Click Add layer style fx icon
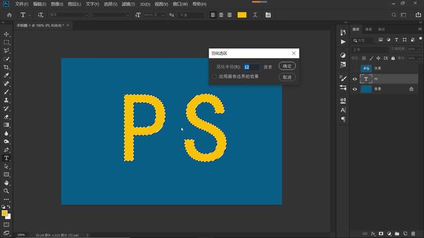This screenshot has height=238, width=424. (x=373, y=233)
